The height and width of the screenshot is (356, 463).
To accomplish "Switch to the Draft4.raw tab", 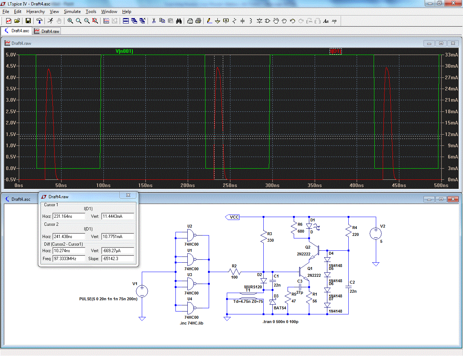I will (x=47, y=31).
